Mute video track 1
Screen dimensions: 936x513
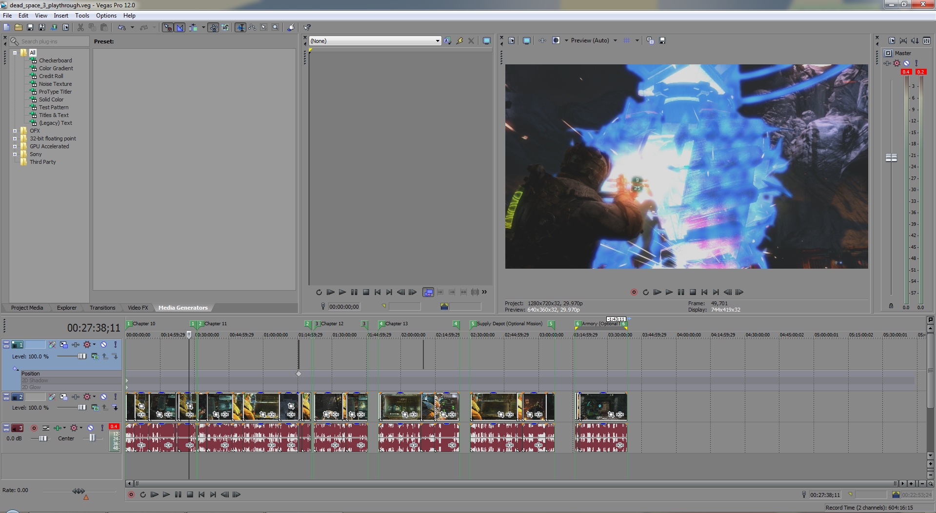pos(103,345)
